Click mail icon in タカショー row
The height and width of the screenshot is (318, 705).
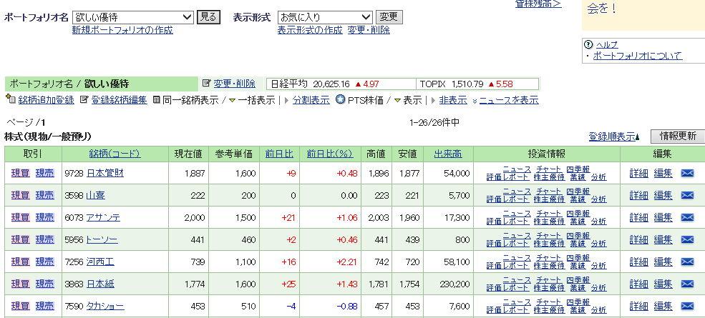pyautogui.click(x=687, y=307)
